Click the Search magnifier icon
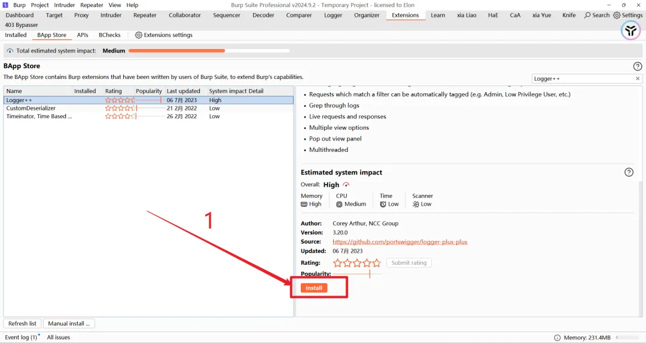Image resolution: width=646 pixels, height=343 pixels. pos(587,15)
